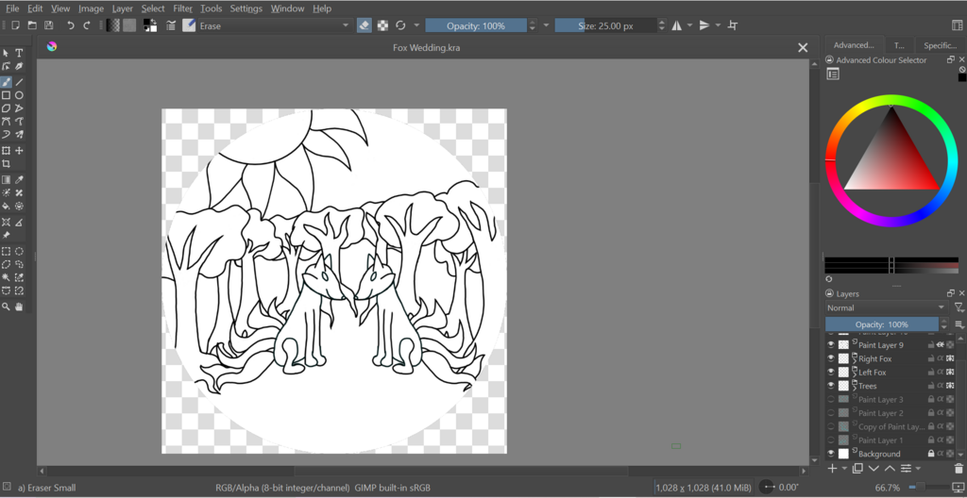Show Paint Layer 3 visibility
Screen dimensions: 967x498
coord(831,400)
